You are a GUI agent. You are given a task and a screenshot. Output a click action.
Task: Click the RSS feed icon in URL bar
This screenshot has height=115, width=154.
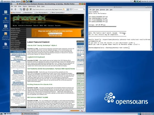pos(64,9)
